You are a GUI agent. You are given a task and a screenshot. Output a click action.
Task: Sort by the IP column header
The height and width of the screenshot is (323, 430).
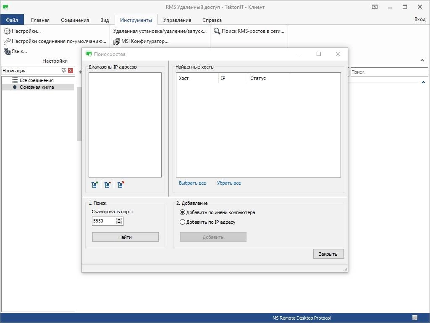click(x=233, y=78)
